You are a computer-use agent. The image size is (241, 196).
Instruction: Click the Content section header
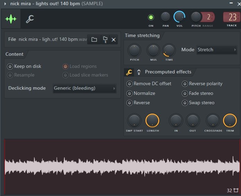14,54
